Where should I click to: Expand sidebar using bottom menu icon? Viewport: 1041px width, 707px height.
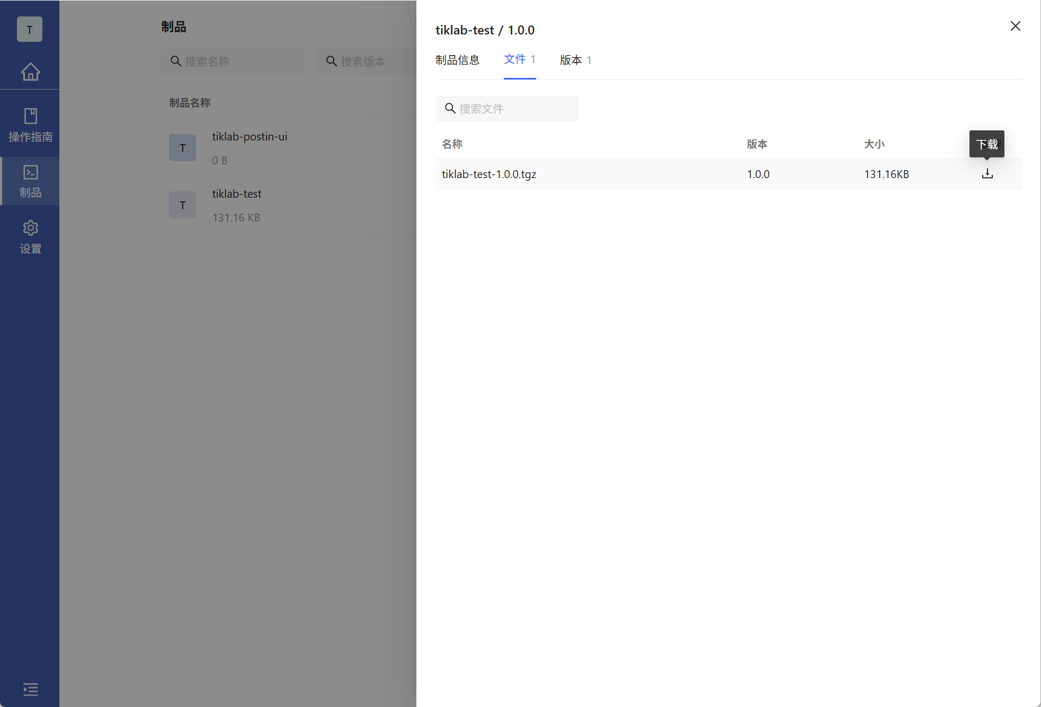(30, 689)
